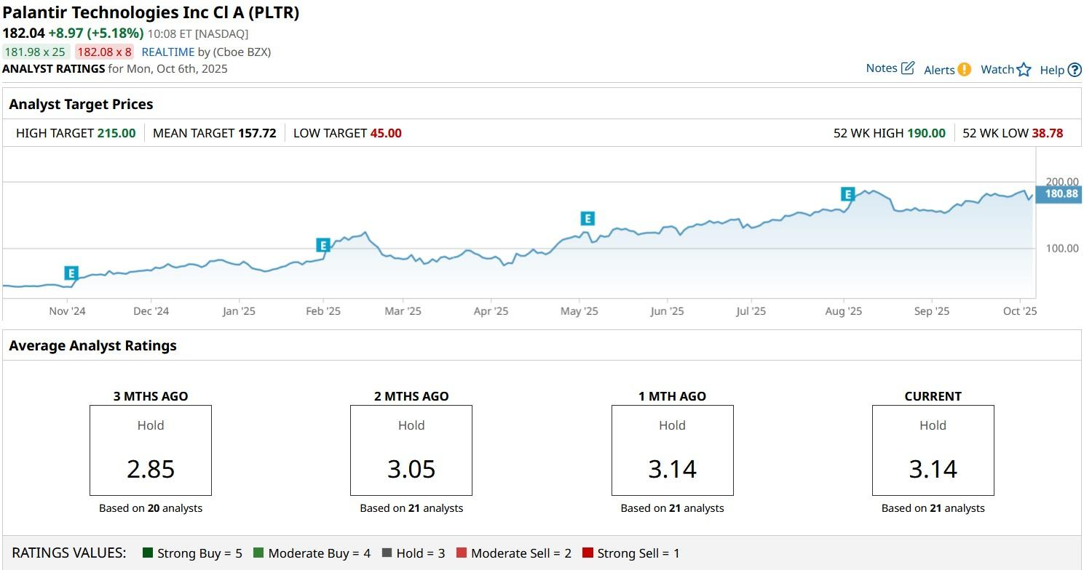The height and width of the screenshot is (570, 1084).
Task: Click the REALTIME quote link
Action: pyautogui.click(x=167, y=52)
